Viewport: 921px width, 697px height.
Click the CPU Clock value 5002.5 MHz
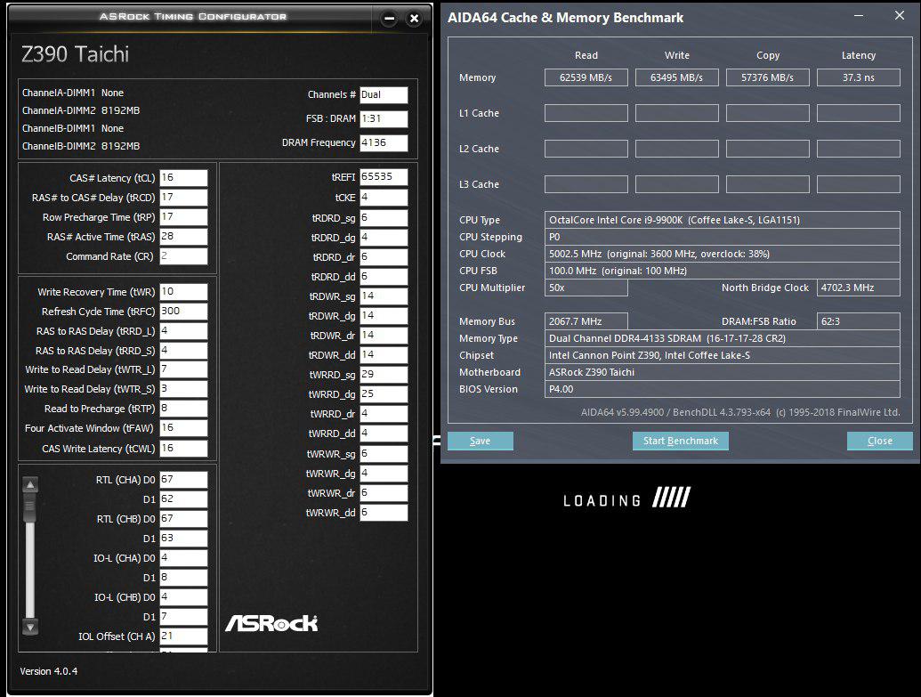(722, 254)
